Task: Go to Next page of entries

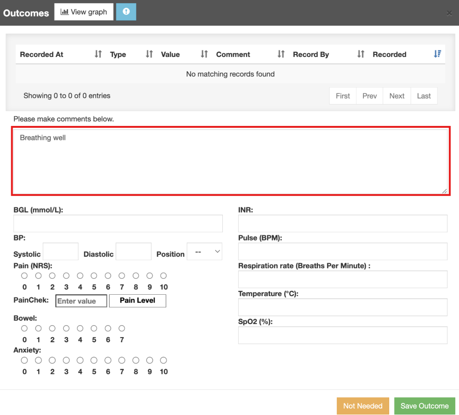Action: coord(397,96)
